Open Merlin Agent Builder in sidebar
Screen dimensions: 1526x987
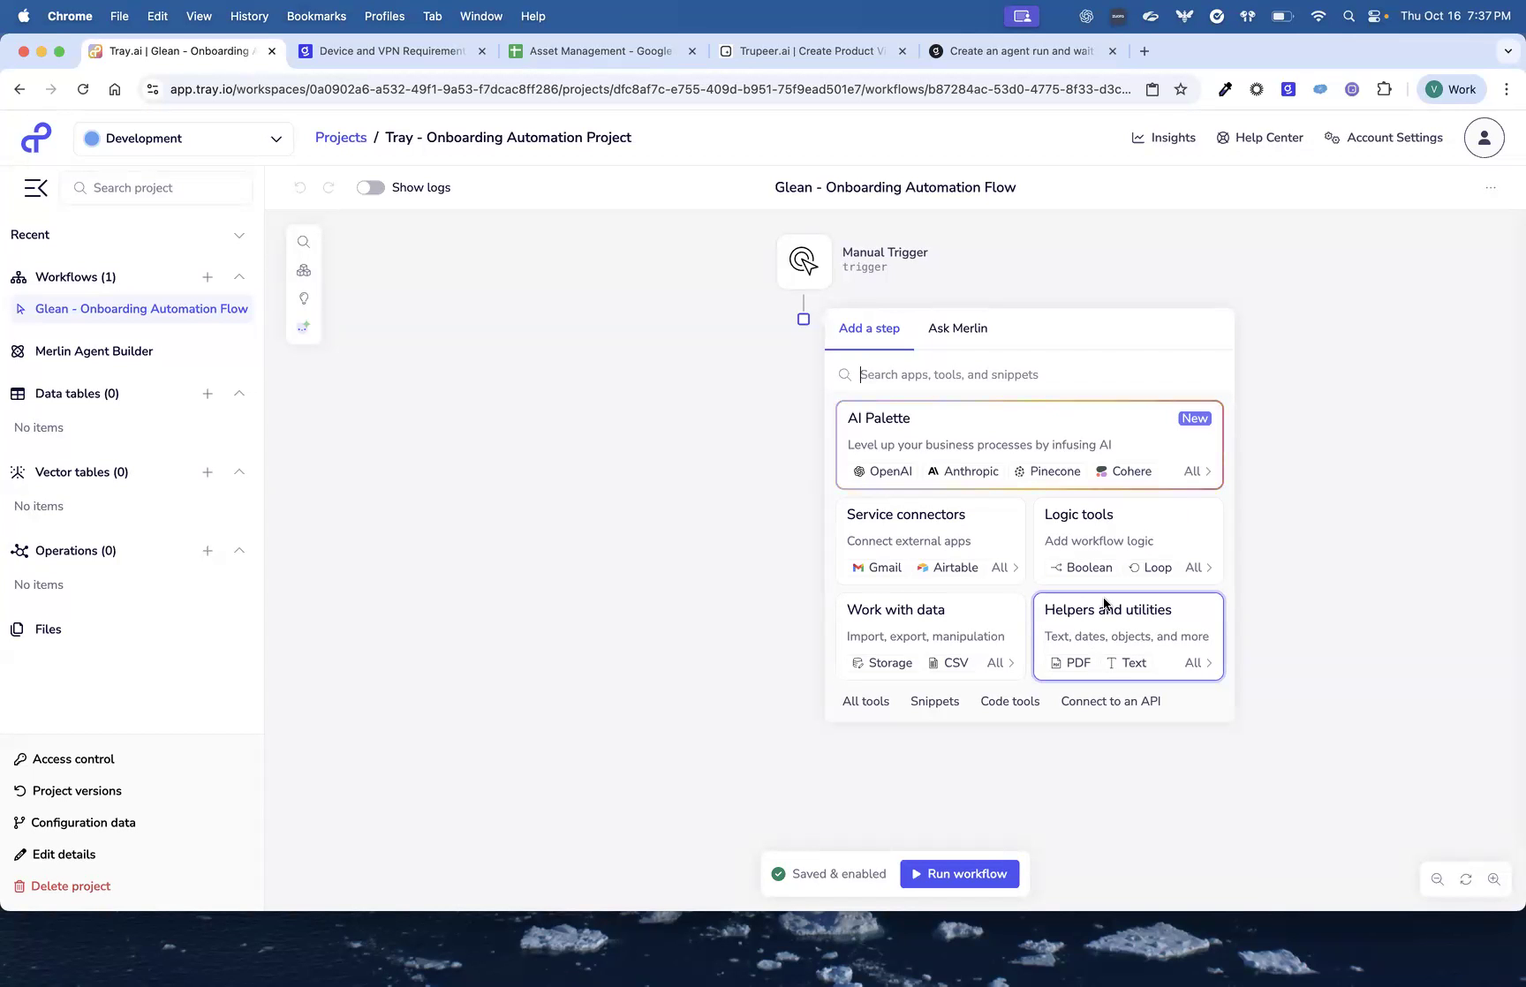[93, 350]
